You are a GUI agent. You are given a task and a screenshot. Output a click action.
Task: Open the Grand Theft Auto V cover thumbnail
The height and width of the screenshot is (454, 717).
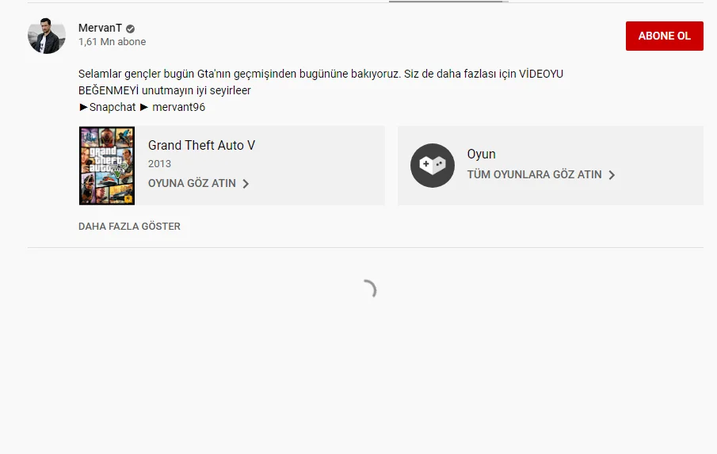click(x=107, y=166)
